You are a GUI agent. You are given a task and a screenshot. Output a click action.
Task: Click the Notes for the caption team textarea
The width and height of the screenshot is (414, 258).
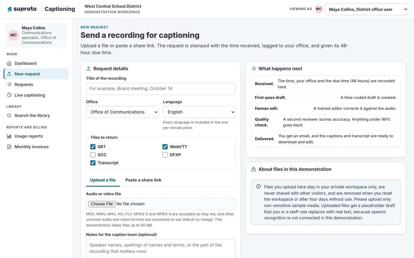pos(161,249)
